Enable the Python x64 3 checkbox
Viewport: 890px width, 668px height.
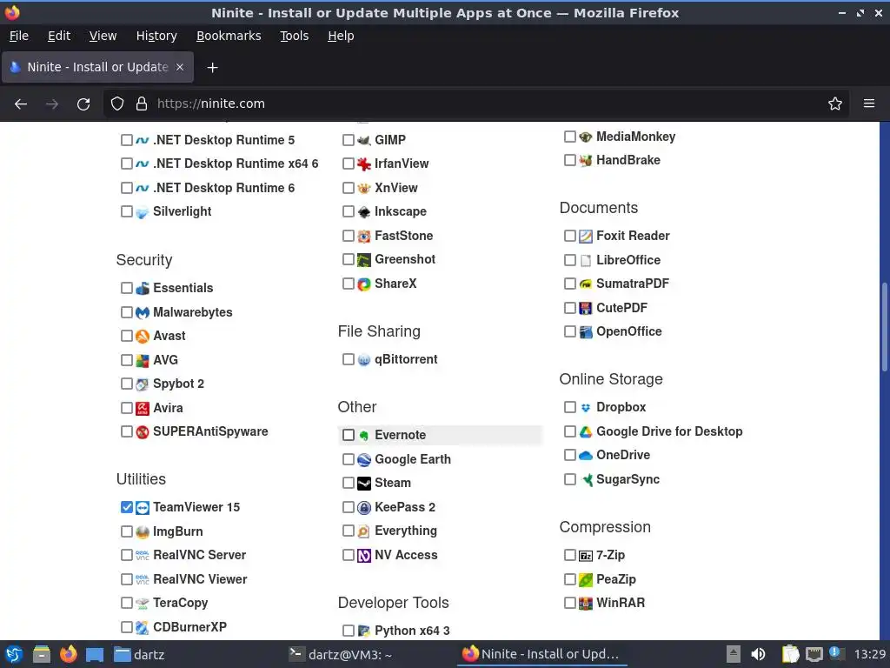point(349,631)
